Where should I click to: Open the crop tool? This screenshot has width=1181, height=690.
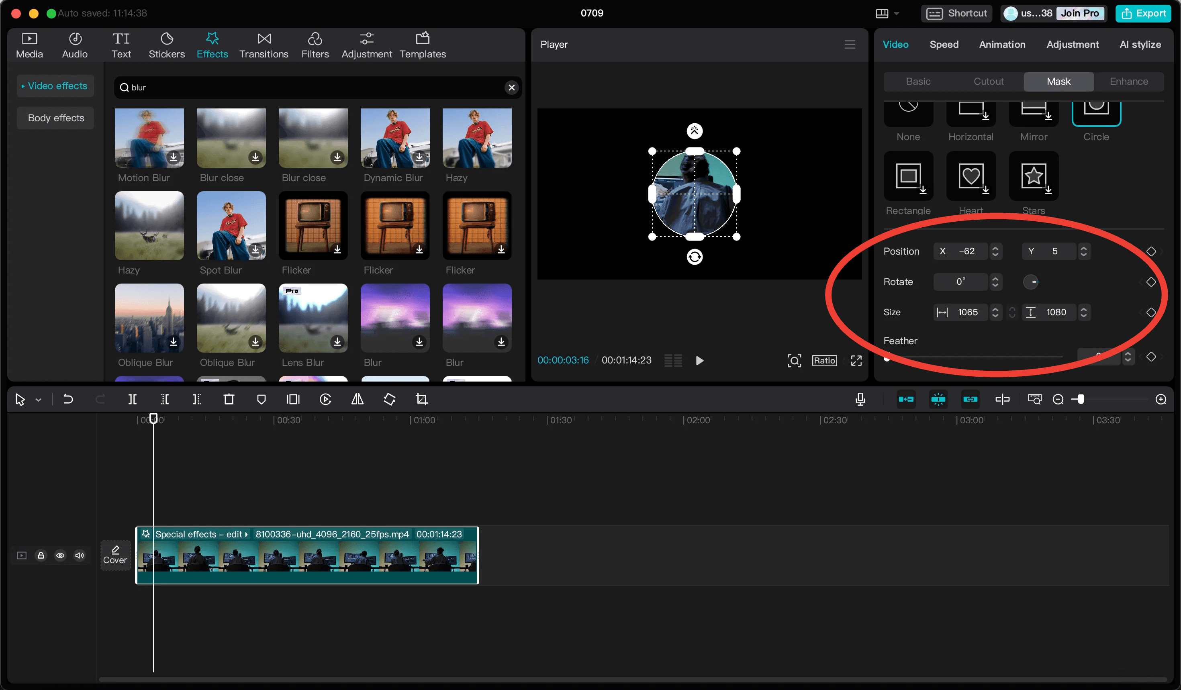[x=421, y=399]
